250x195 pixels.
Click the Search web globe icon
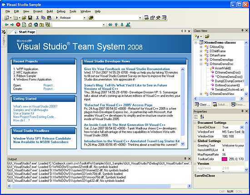point(36,25)
